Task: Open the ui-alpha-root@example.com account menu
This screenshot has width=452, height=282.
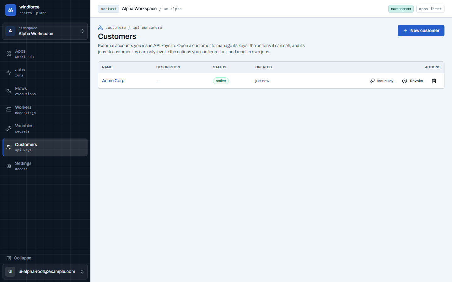Action: coord(45,272)
